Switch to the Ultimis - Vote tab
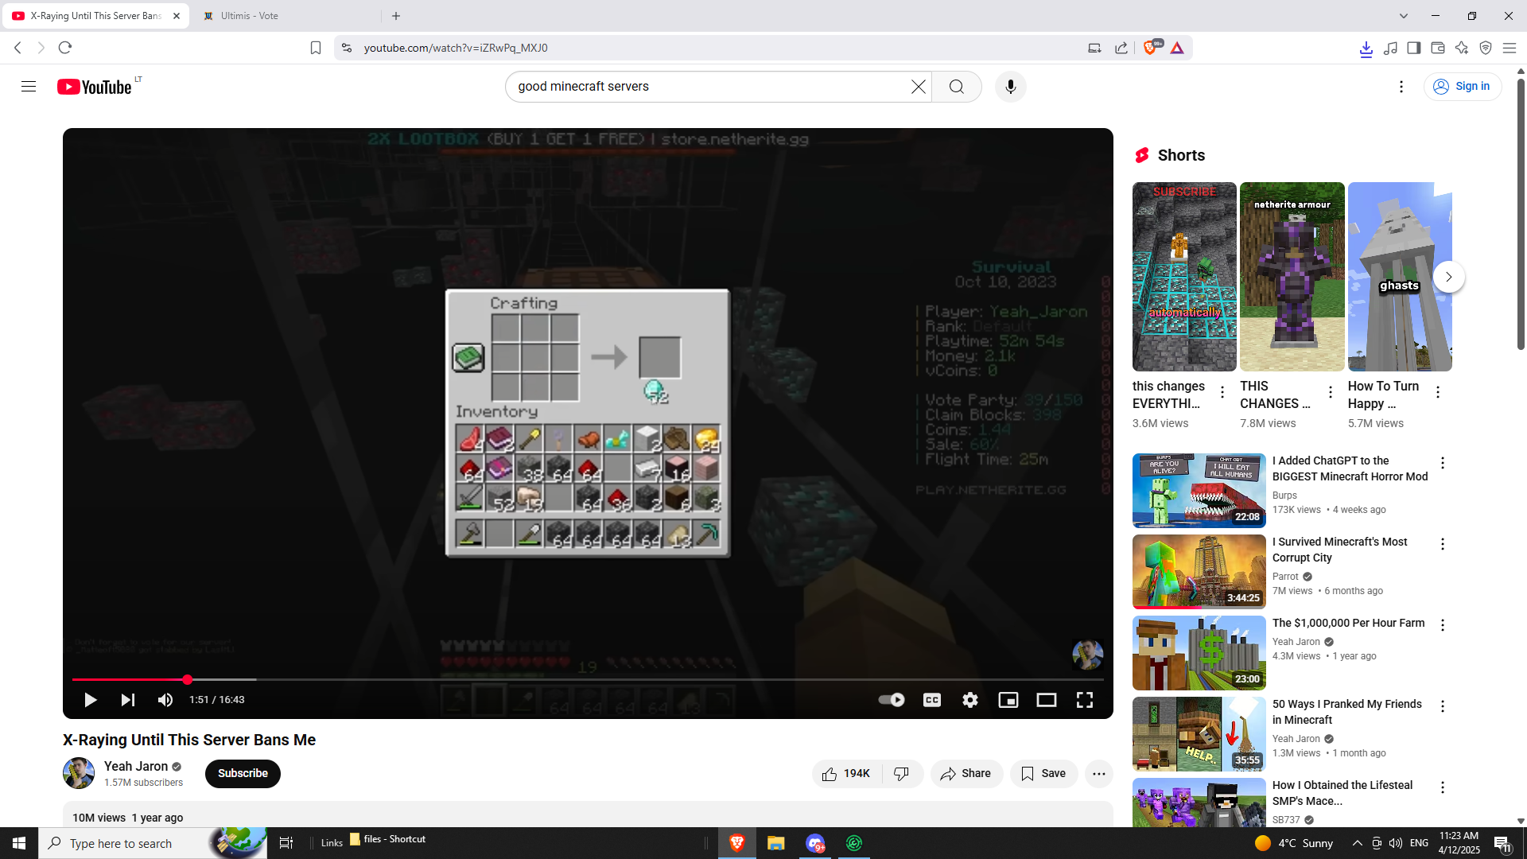 point(250,16)
